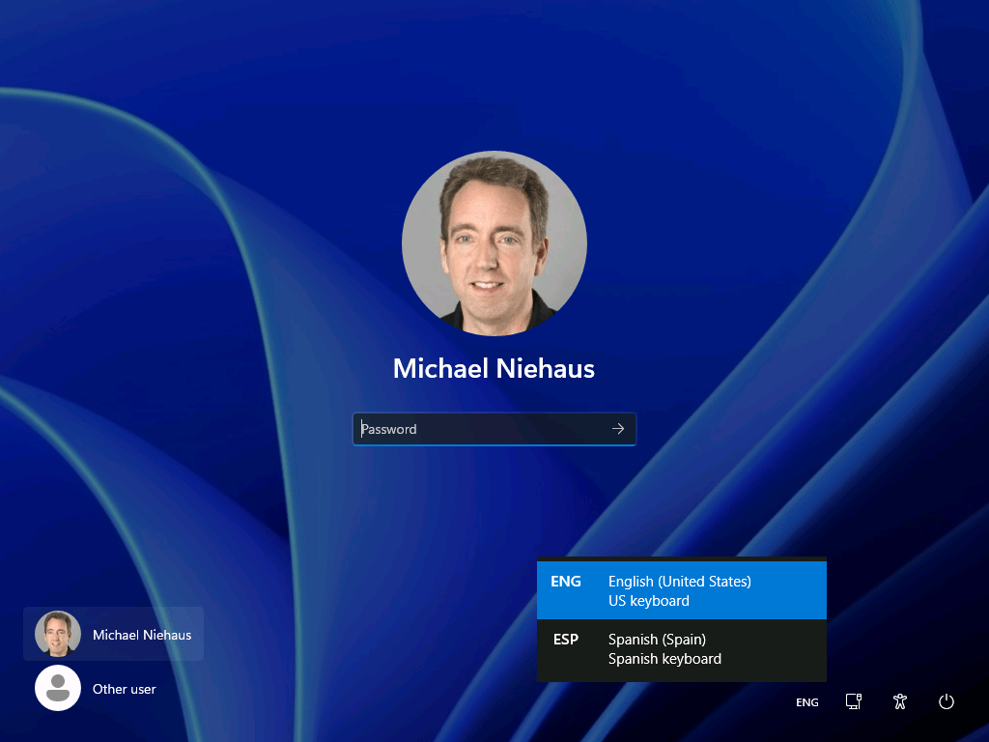The width and height of the screenshot is (989, 742).
Task: Click the 'Michael Niehaus' tile text label
Action: click(142, 635)
